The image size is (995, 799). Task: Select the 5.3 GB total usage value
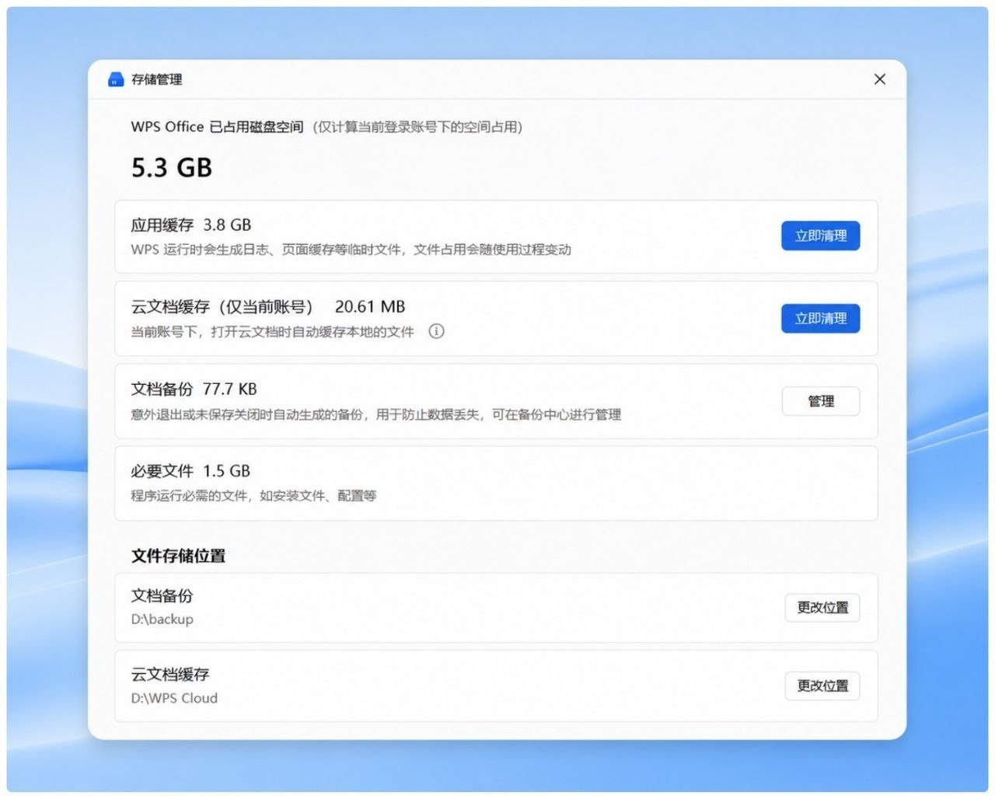pos(172,167)
